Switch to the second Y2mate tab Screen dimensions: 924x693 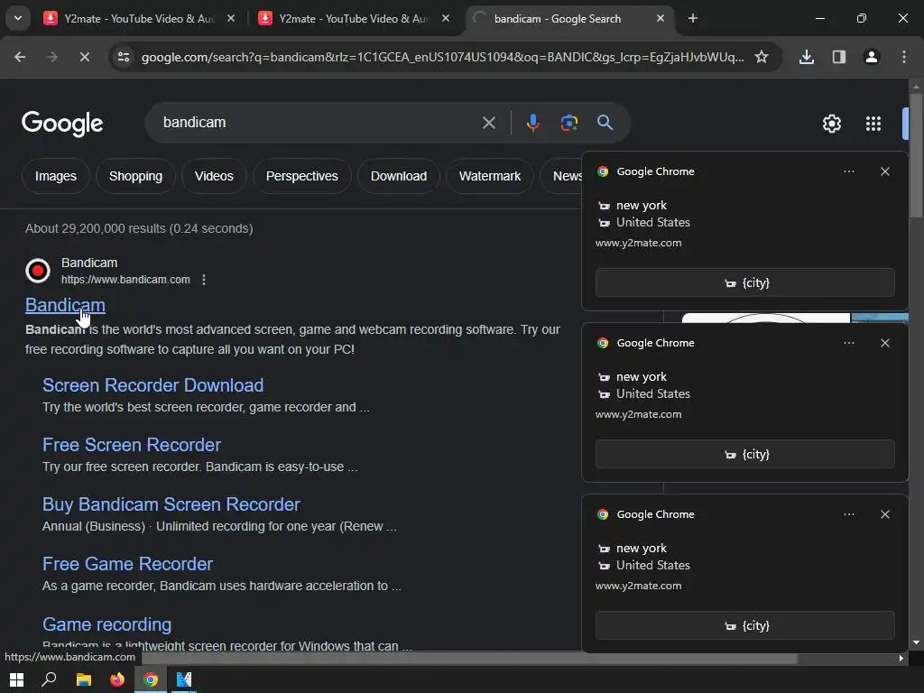(354, 19)
